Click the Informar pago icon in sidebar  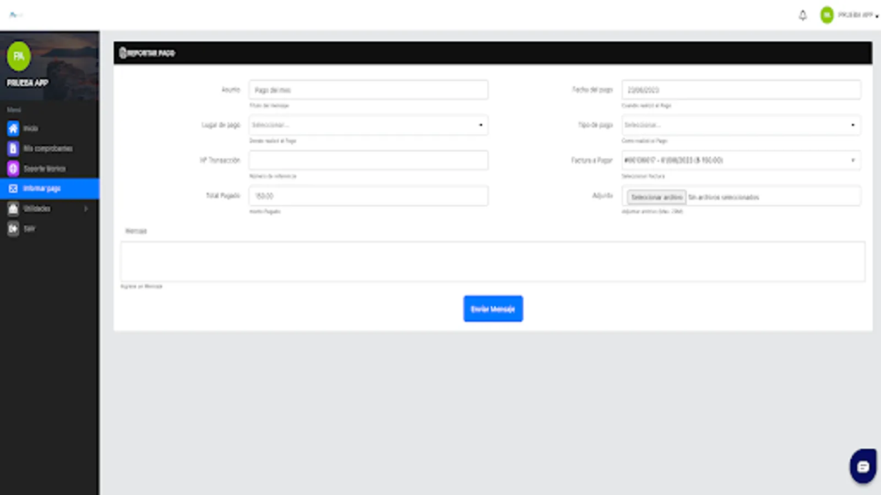[13, 189]
